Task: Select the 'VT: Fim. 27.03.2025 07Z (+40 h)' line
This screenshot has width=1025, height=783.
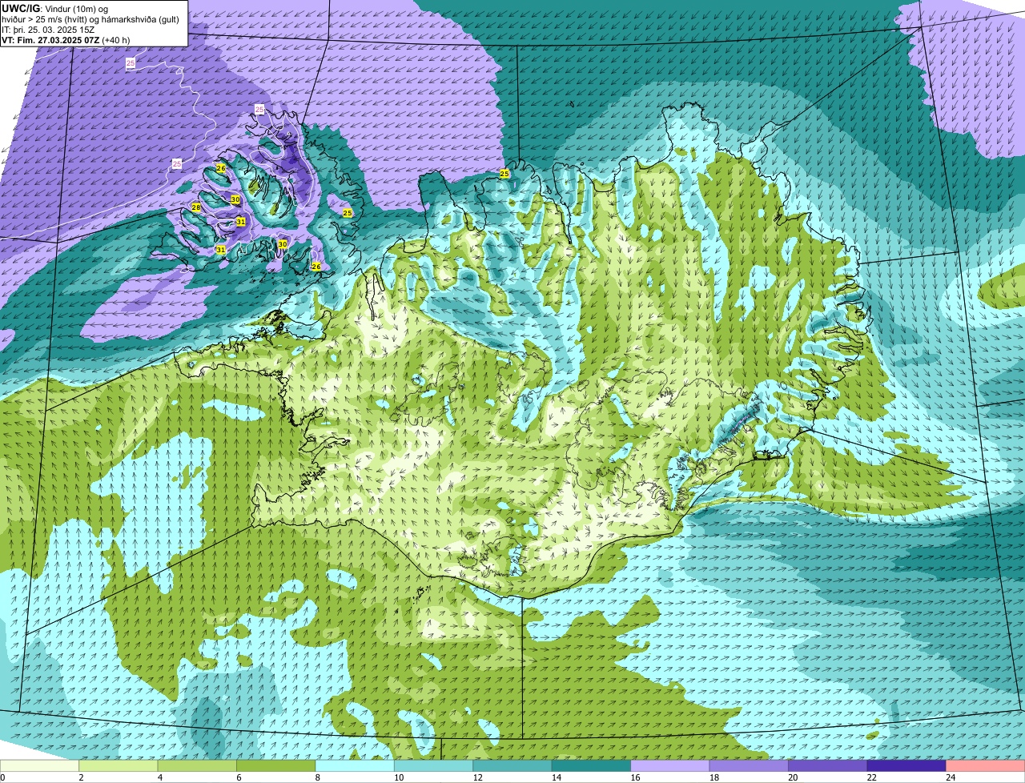Action: click(x=66, y=40)
